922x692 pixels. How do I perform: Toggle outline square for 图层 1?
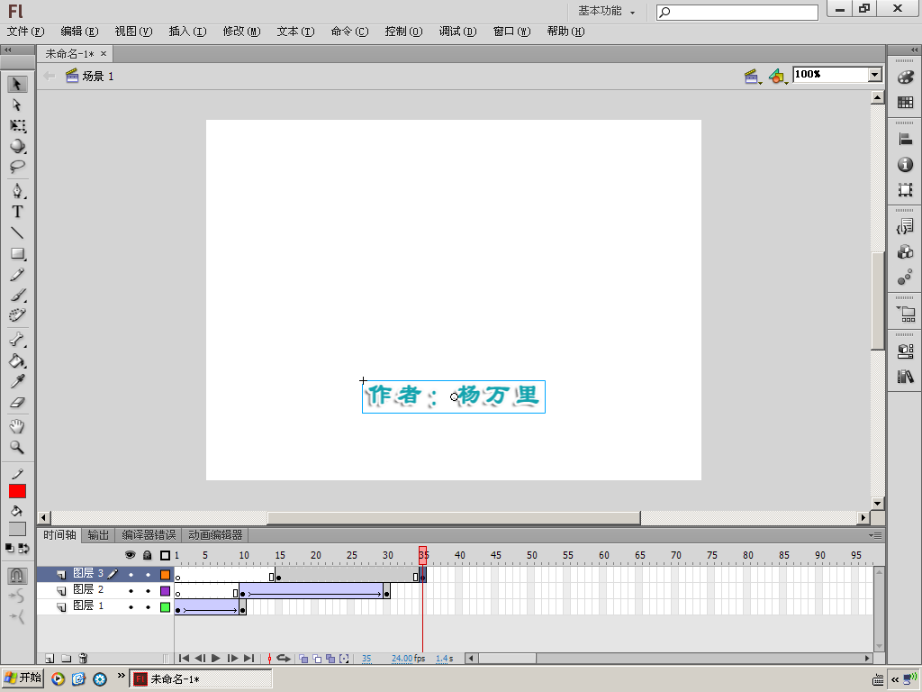[166, 606]
